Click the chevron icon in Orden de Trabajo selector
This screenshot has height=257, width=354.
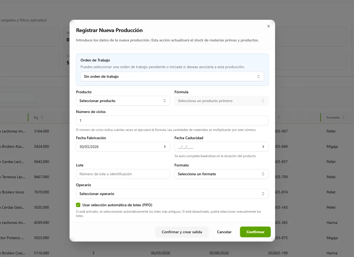click(258, 76)
